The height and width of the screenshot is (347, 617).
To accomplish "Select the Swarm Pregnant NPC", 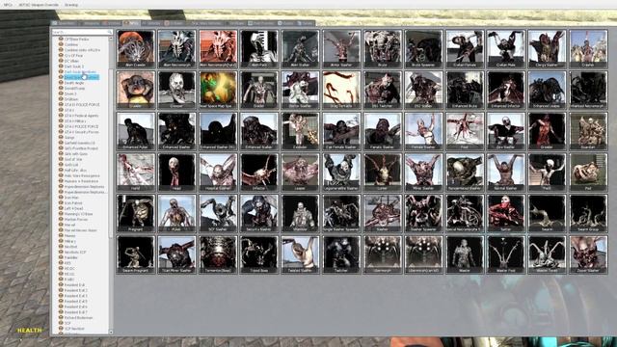I will 136,254.
